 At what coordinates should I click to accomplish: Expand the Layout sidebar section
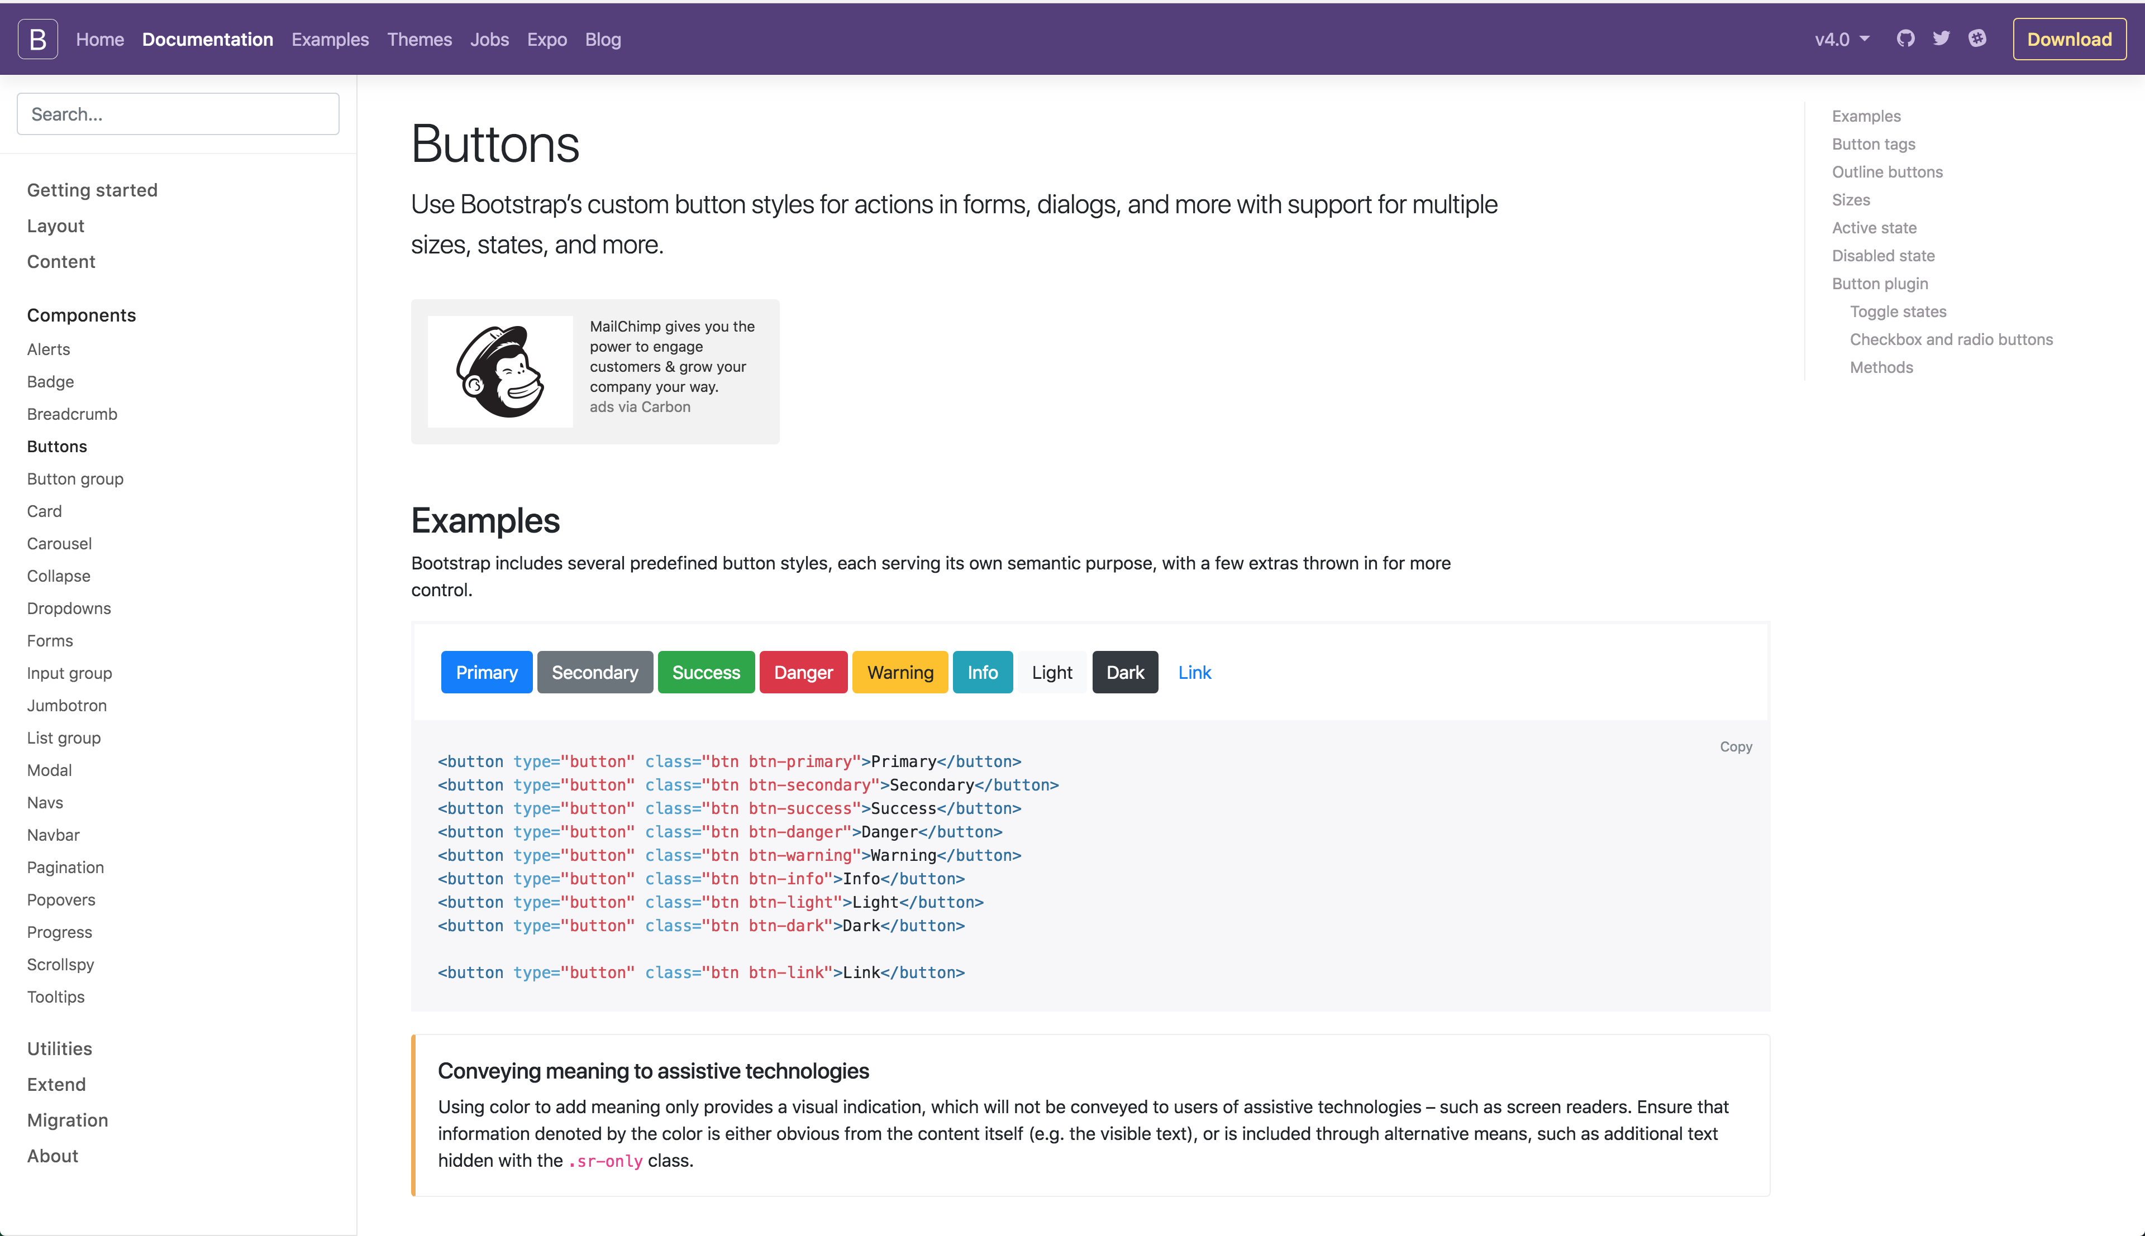click(56, 226)
